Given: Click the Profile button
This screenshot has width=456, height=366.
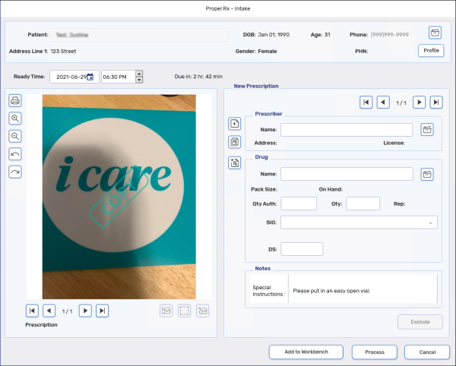Looking at the screenshot, I should pyautogui.click(x=430, y=51).
